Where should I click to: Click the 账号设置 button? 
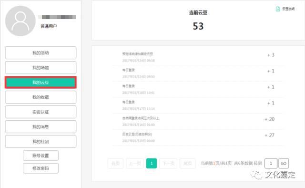pos(41,156)
